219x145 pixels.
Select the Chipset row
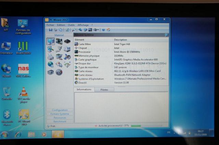pyautogui.click(x=121, y=48)
